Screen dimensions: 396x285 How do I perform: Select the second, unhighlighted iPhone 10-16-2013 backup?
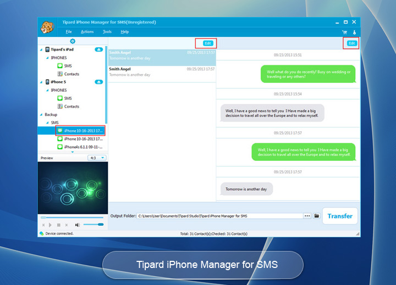point(80,139)
